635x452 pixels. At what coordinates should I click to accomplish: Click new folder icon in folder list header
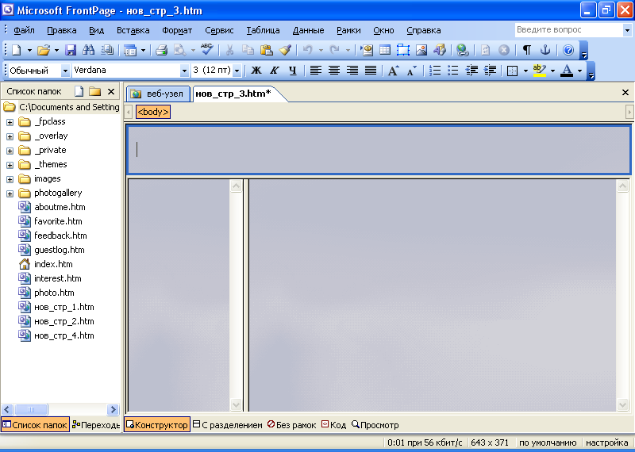click(94, 91)
